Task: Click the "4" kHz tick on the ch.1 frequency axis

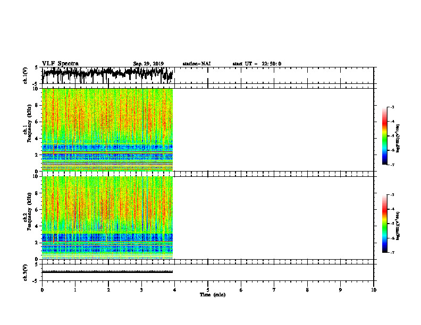Action: [37, 139]
